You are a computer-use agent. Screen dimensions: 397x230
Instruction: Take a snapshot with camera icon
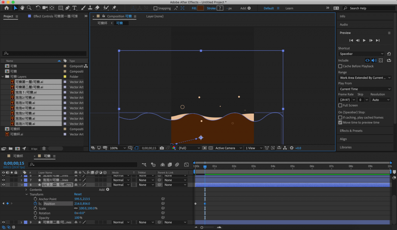[162, 148]
